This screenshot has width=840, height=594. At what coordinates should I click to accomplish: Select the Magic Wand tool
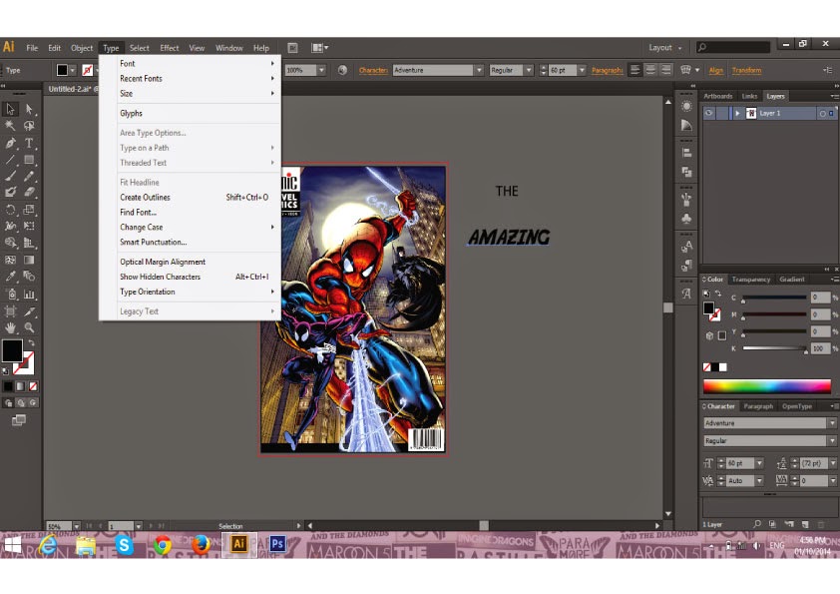10,126
